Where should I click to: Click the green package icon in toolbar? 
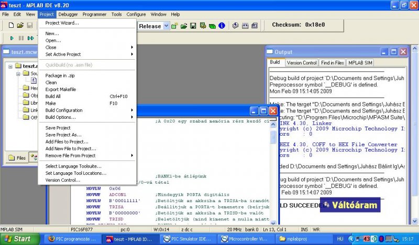(x=212, y=26)
